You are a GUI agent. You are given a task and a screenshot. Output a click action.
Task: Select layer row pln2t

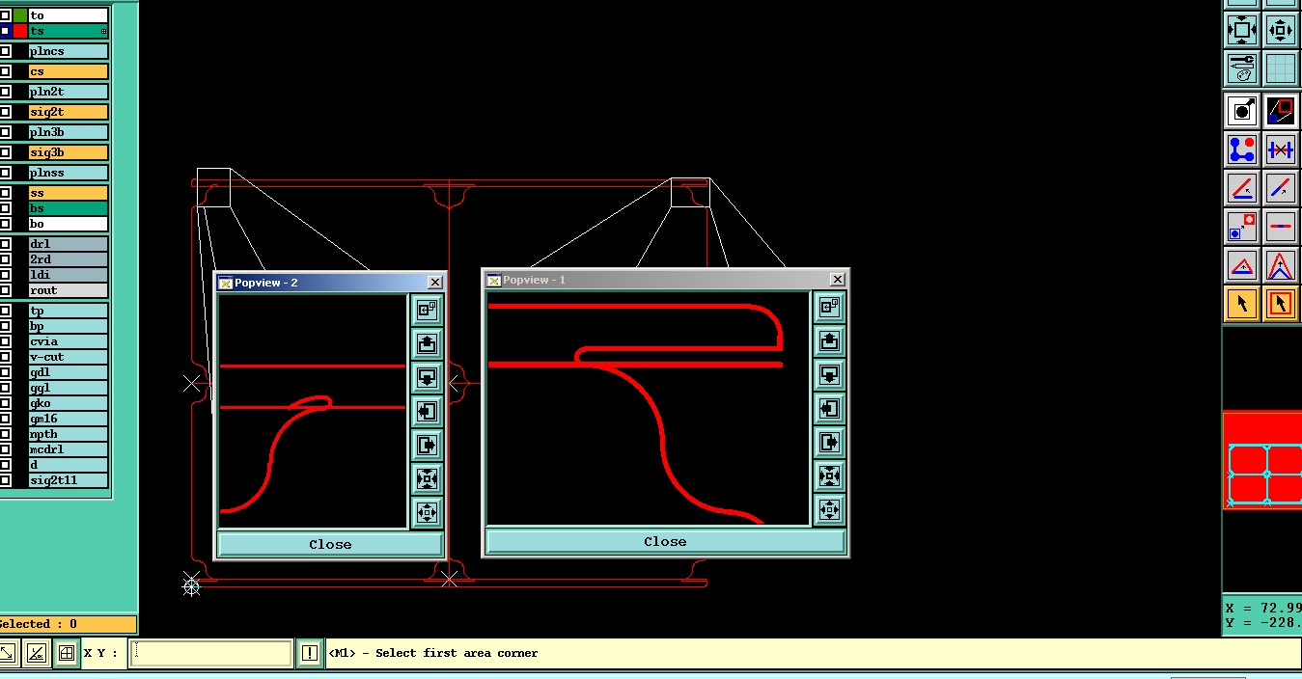point(68,92)
